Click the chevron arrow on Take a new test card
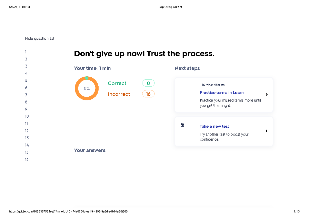This screenshot has width=309, height=218. click(267, 131)
